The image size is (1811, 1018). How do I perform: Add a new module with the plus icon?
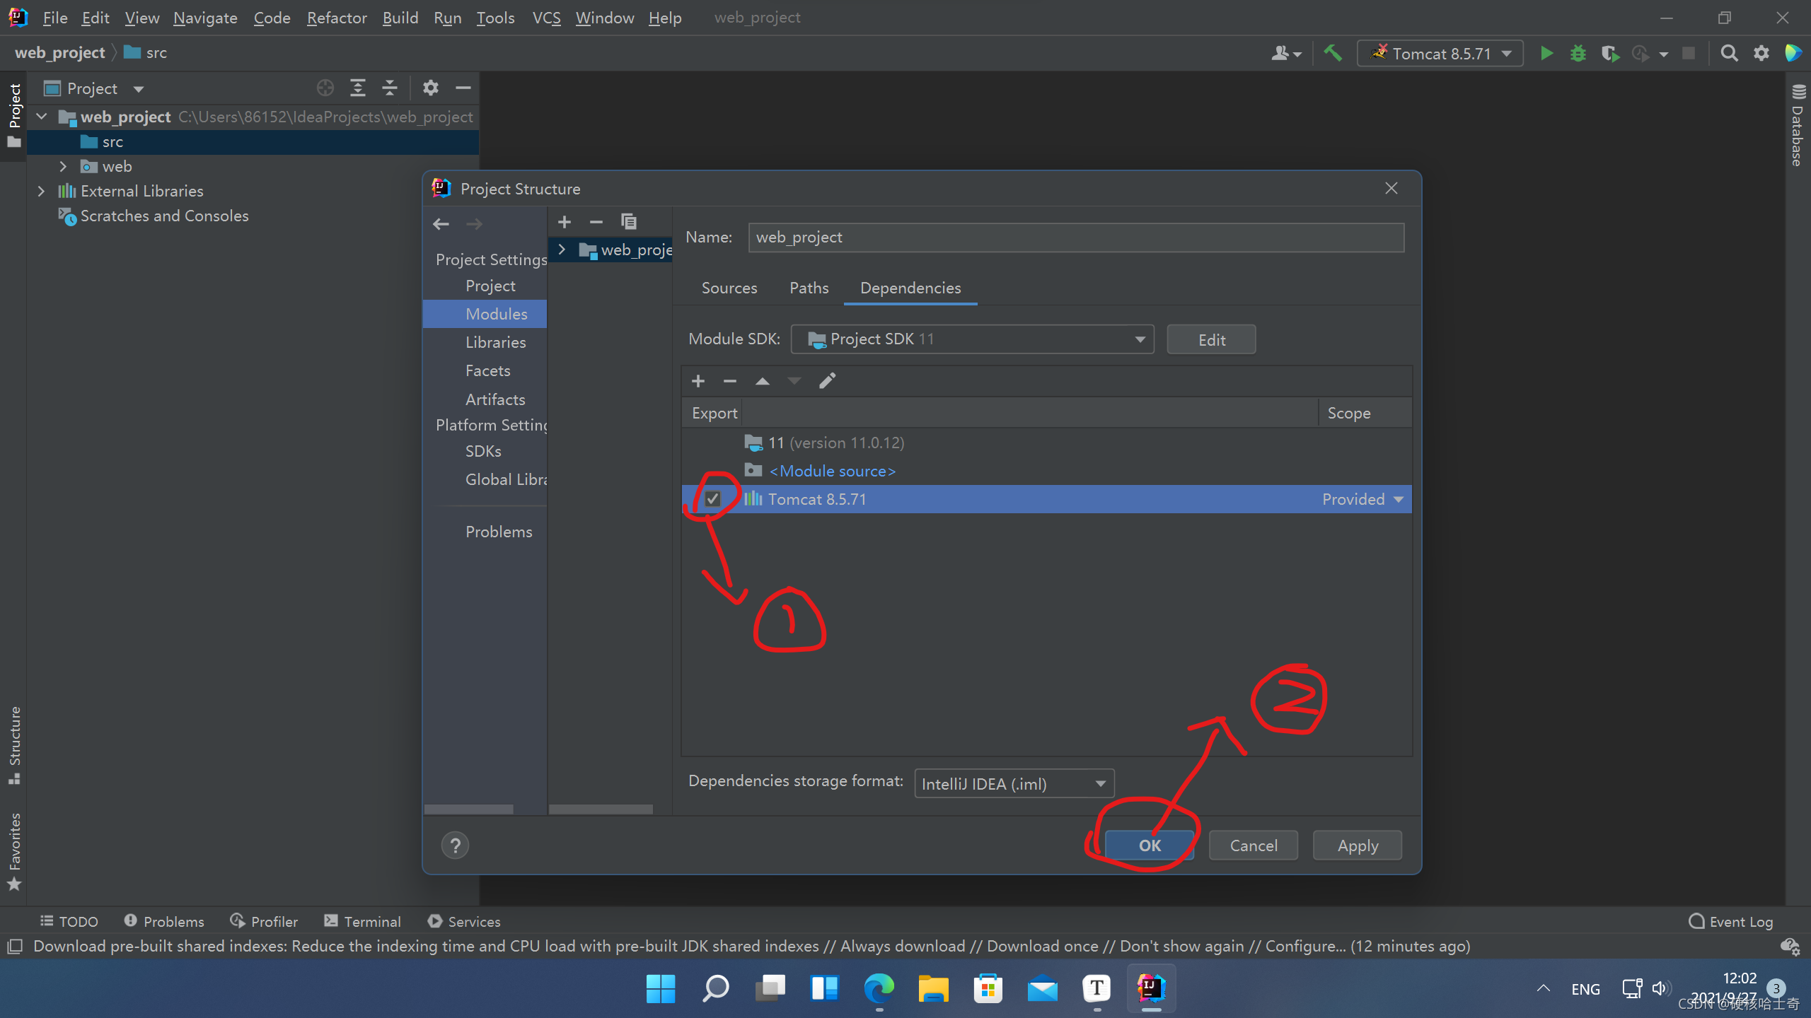[565, 222]
